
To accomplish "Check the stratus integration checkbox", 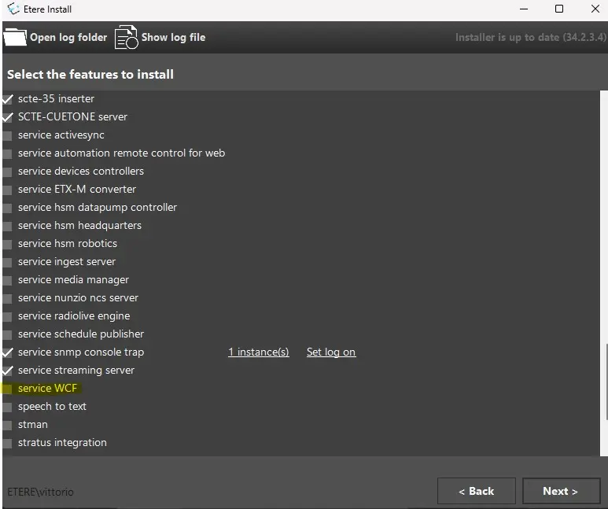I will [x=8, y=443].
